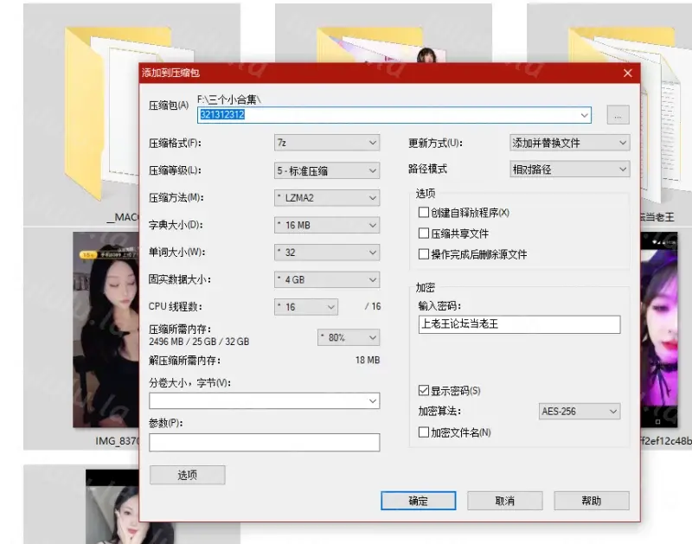Click the 取消 button
The width and height of the screenshot is (692, 544).
coord(505,501)
